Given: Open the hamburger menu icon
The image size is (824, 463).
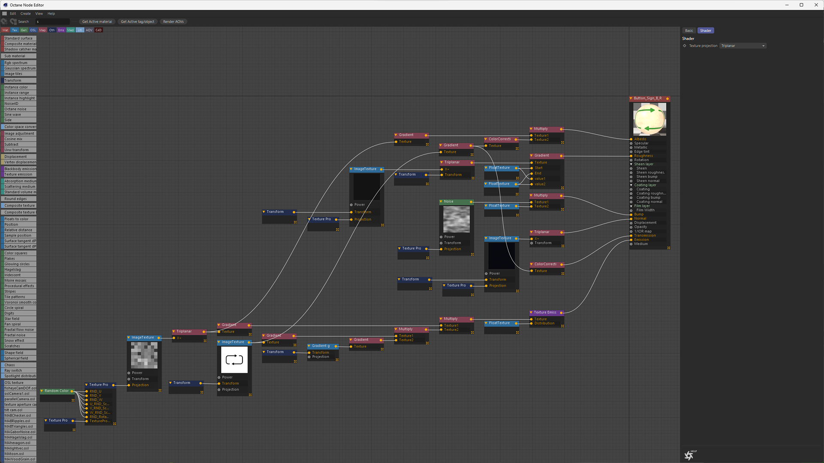Looking at the screenshot, I should 4,13.
